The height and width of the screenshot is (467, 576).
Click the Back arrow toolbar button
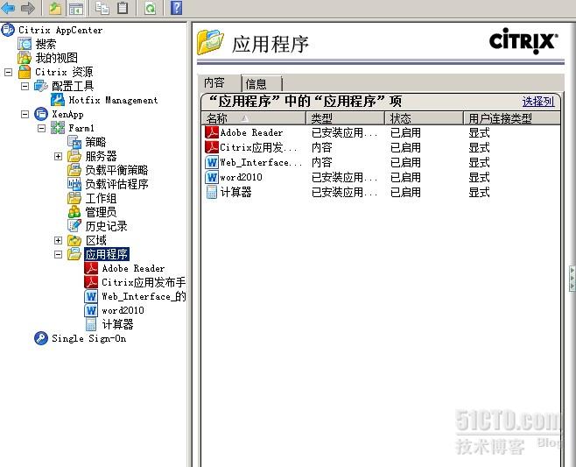[x=8, y=8]
